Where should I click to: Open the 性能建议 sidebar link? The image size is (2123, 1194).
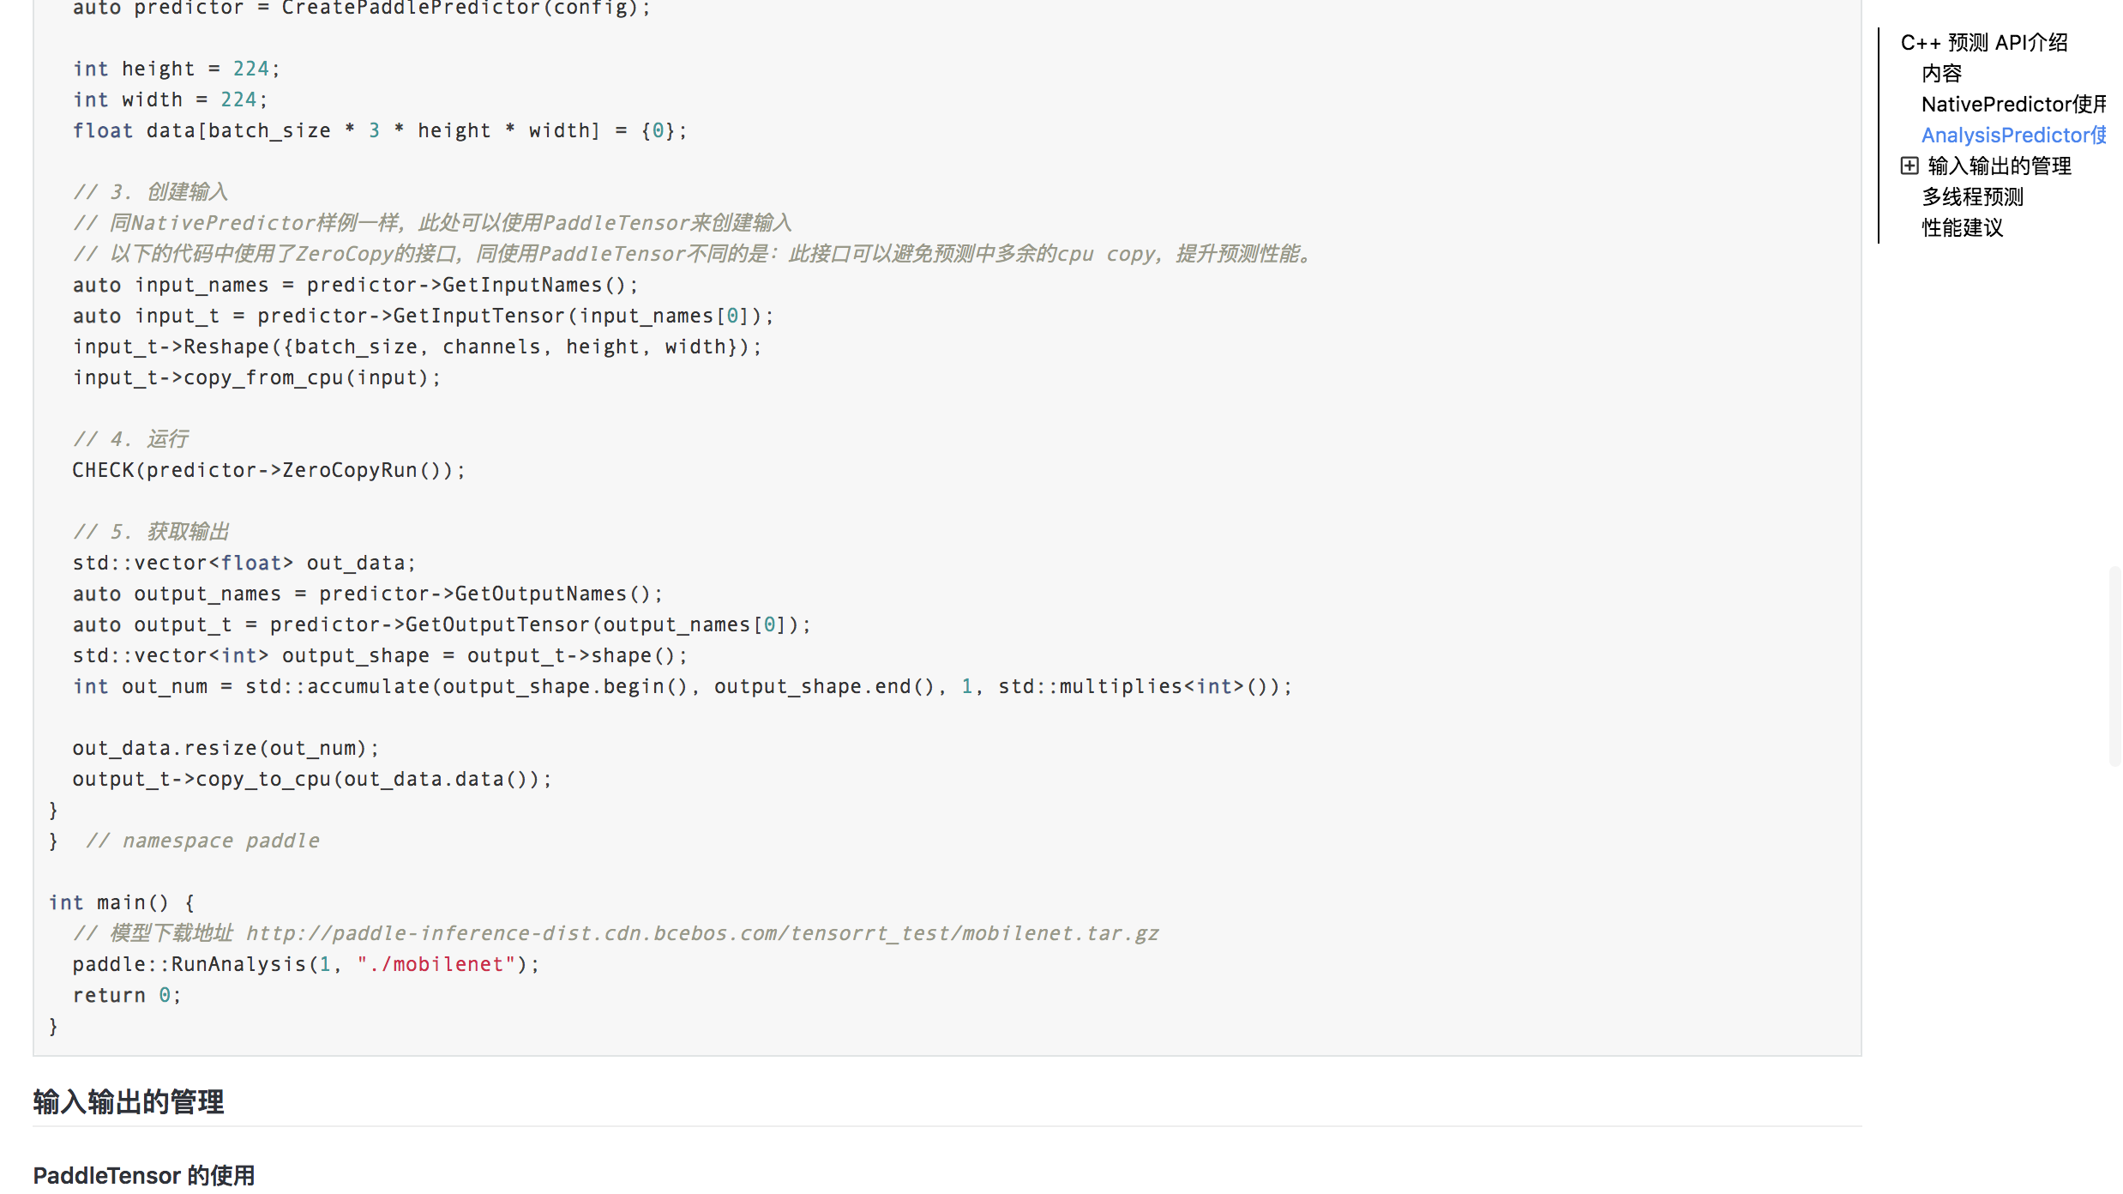click(x=1962, y=228)
